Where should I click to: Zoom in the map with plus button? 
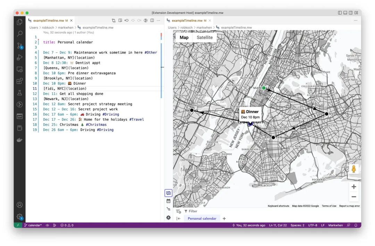click(354, 187)
